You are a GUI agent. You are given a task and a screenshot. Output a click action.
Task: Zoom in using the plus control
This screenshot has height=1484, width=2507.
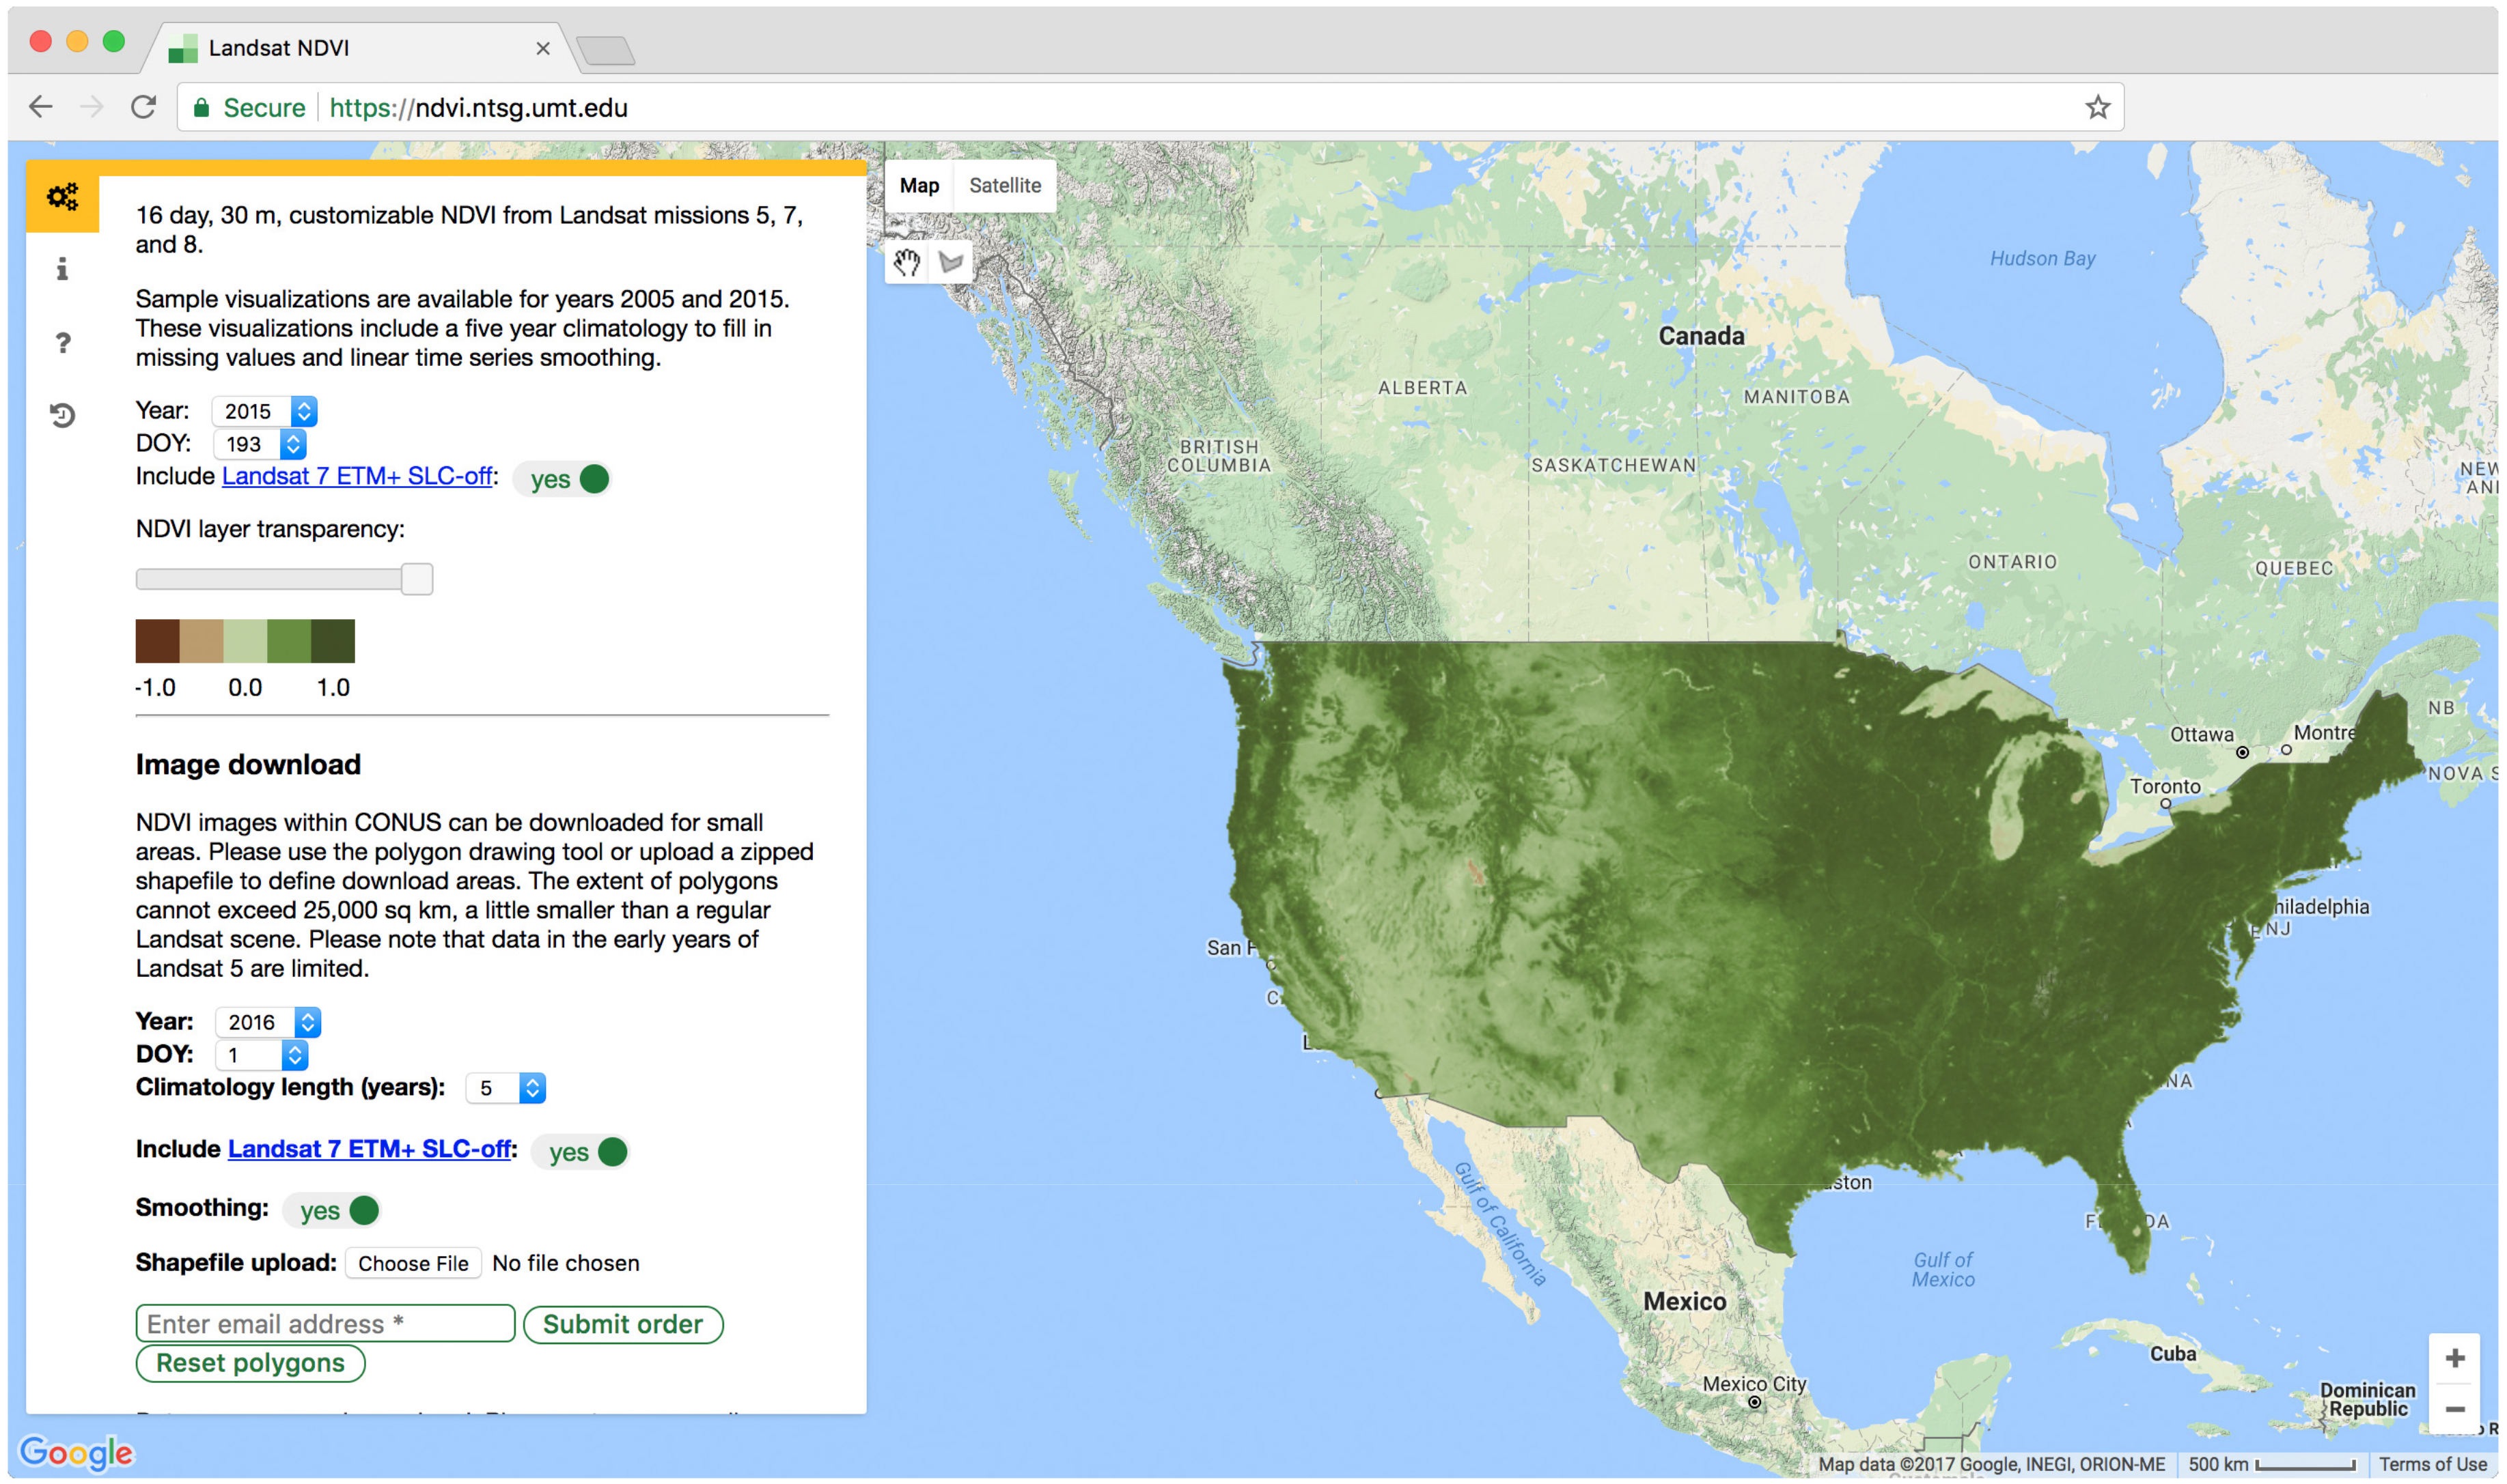point(2456,1357)
